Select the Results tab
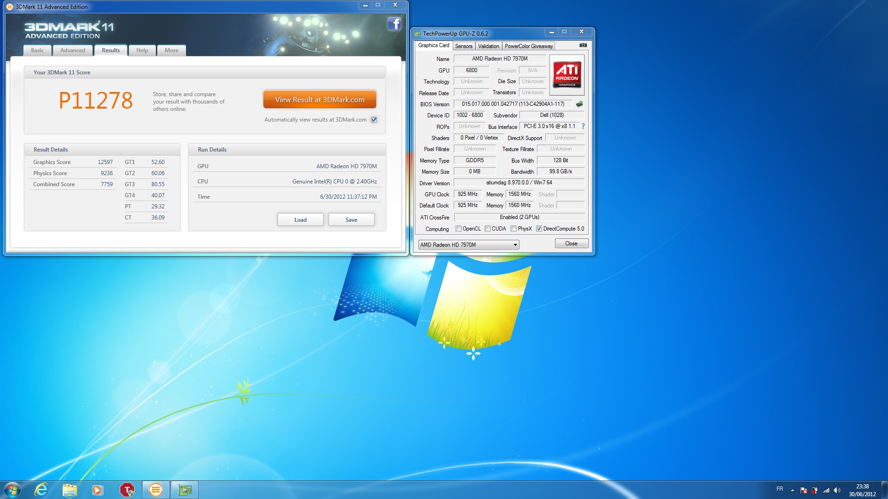Image resolution: width=888 pixels, height=499 pixels. coord(111,50)
